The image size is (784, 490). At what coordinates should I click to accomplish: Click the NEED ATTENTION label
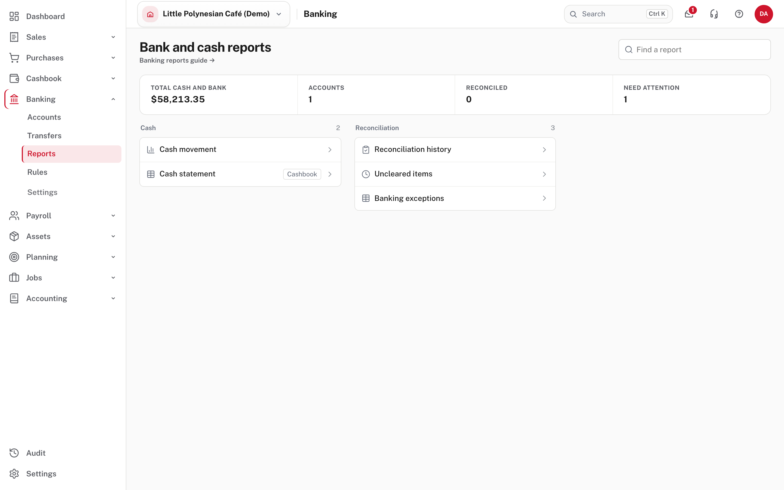[651, 88]
